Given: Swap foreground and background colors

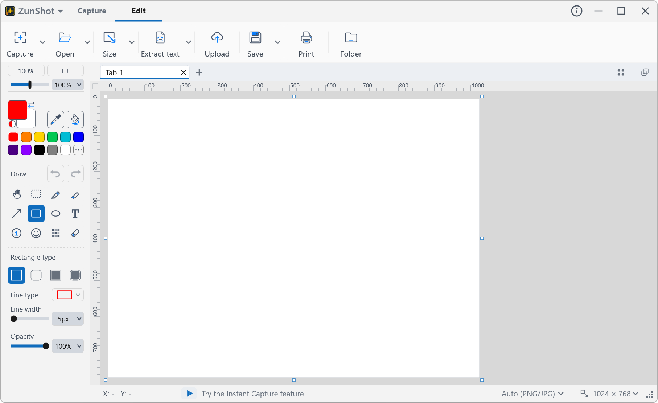Looking at the screenshot, I should pos(32,104).
